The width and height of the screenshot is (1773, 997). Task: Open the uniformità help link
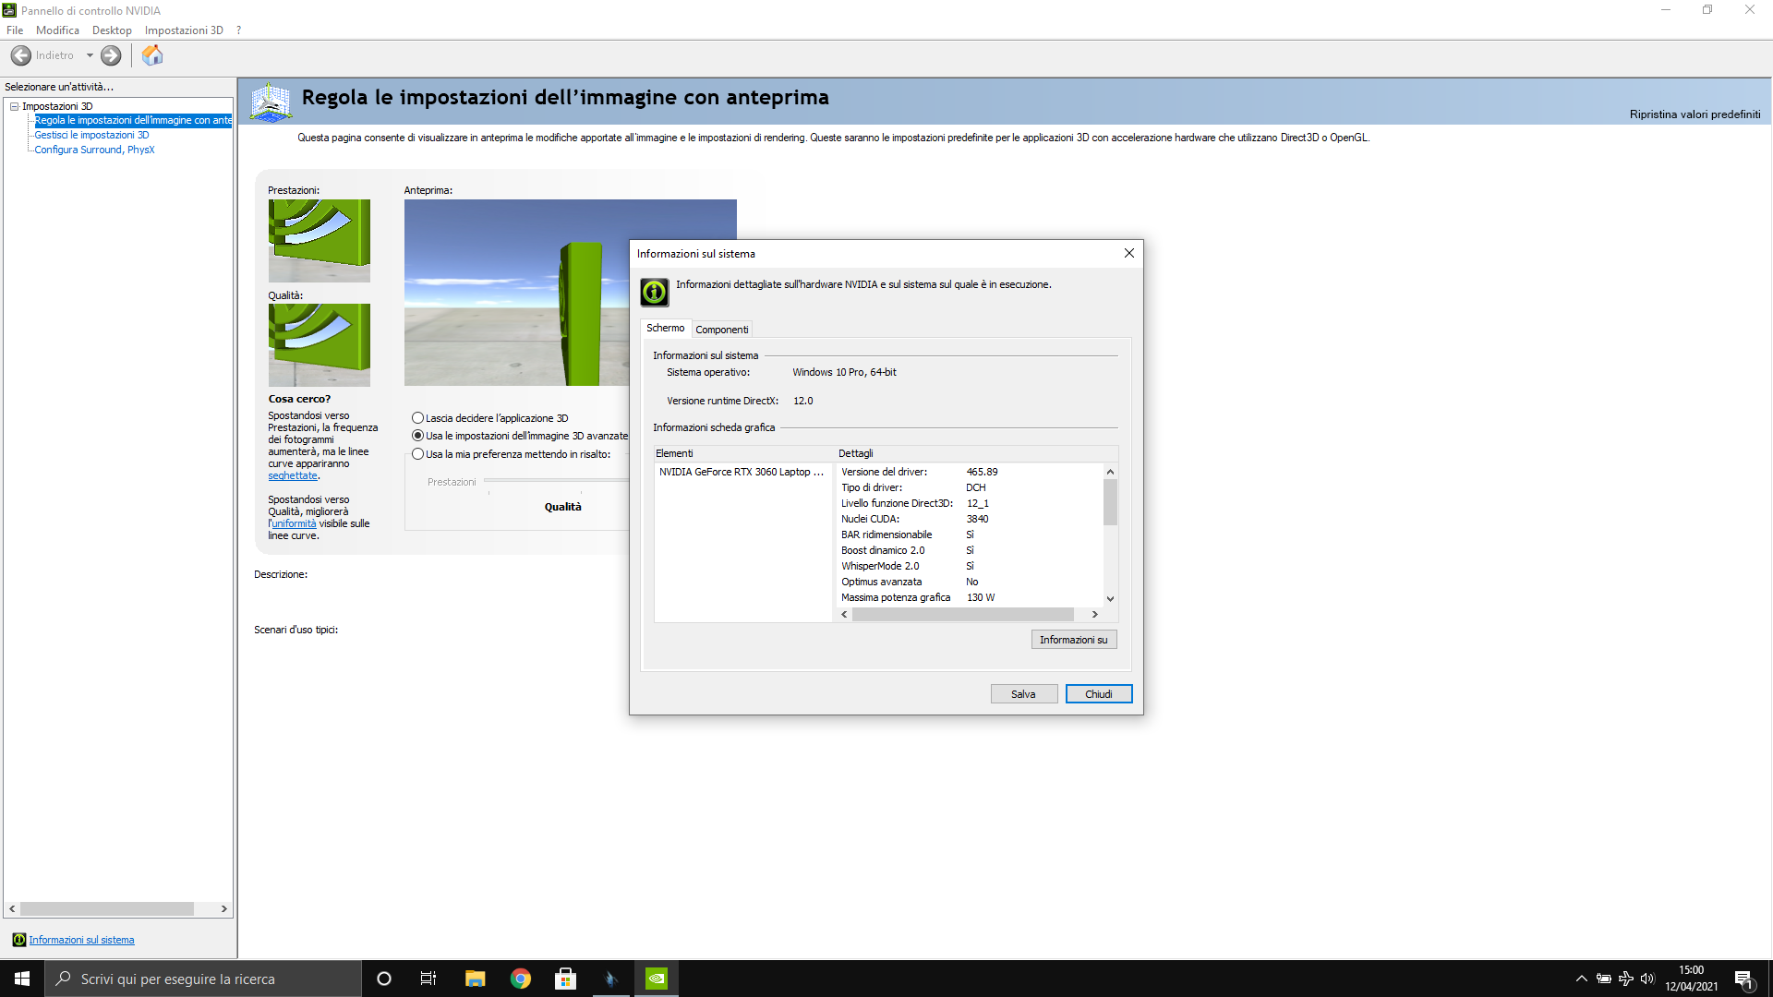[x=294, y=523]
